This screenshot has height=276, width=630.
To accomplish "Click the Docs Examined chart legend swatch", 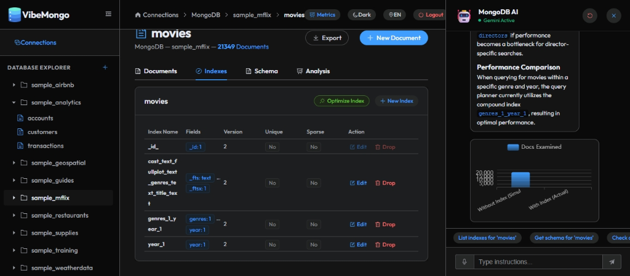I will tap(513, 147).
